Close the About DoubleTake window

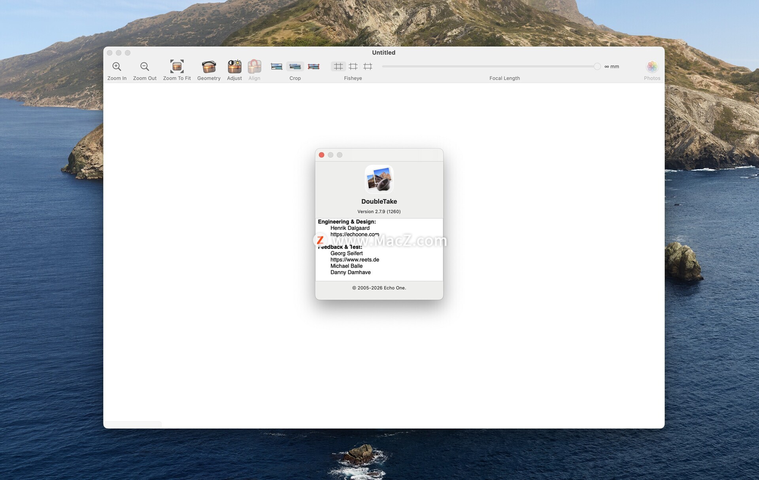[321, 155]
